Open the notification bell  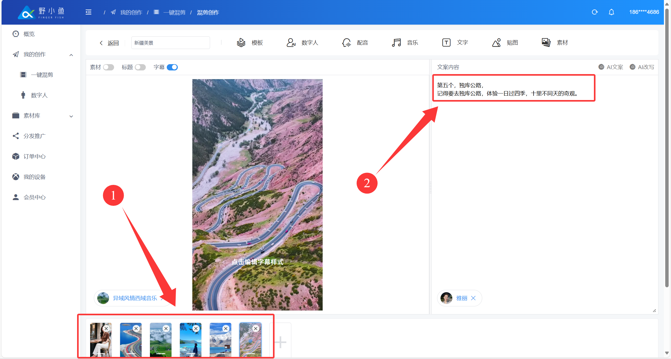[x=611, y=12]
